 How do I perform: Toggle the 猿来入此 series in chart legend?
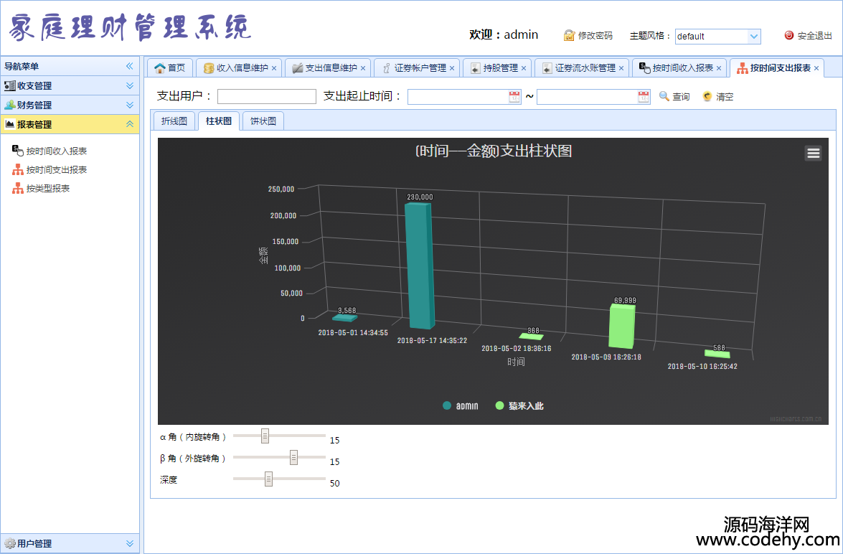point(519,406)
